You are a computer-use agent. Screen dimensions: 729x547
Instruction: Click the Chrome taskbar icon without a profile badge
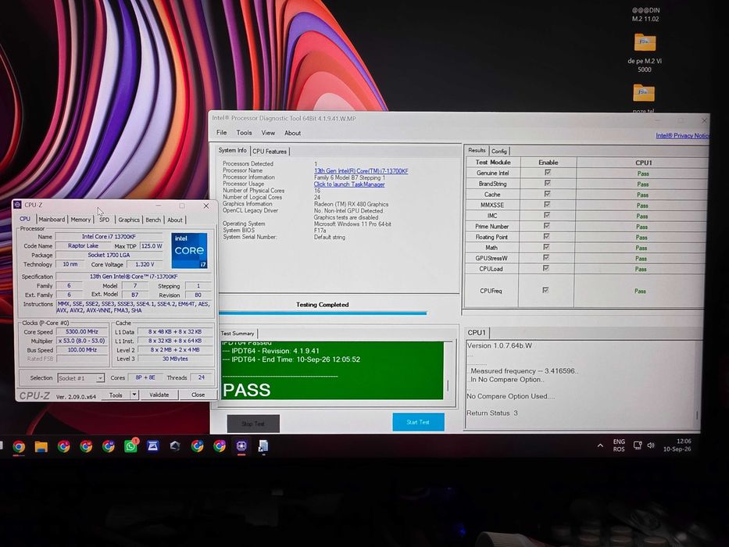pos(19,446)
